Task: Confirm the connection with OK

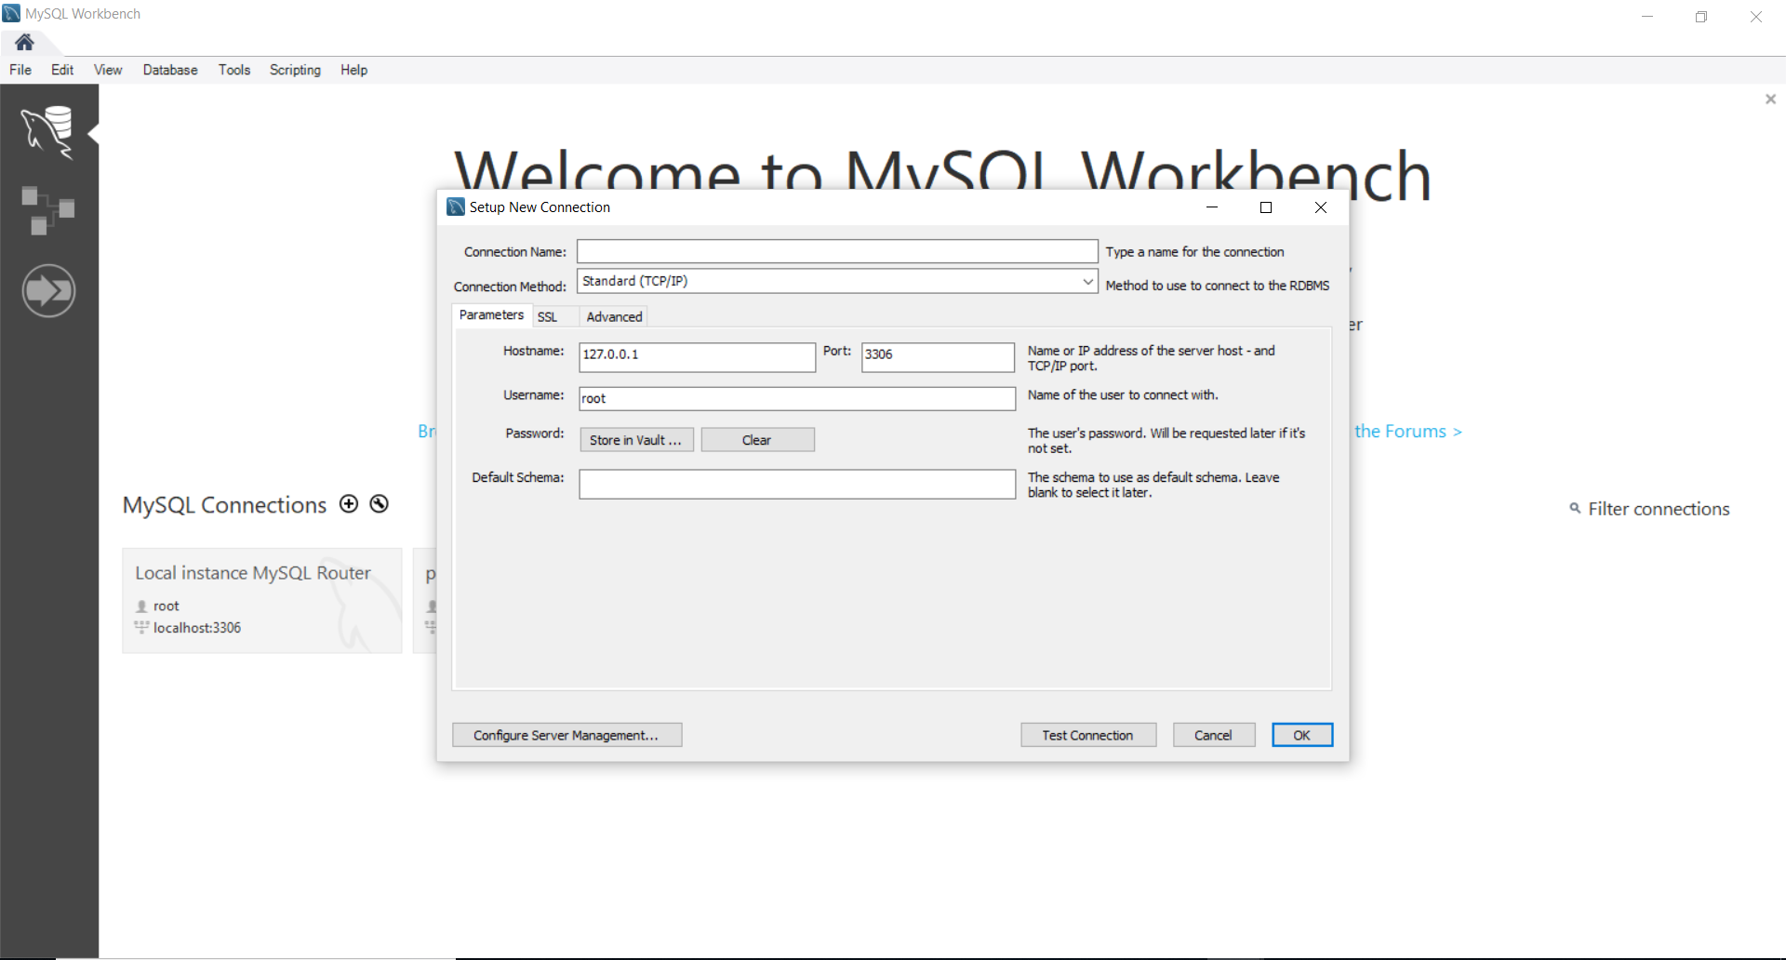Action: [x=1302, y=735]
